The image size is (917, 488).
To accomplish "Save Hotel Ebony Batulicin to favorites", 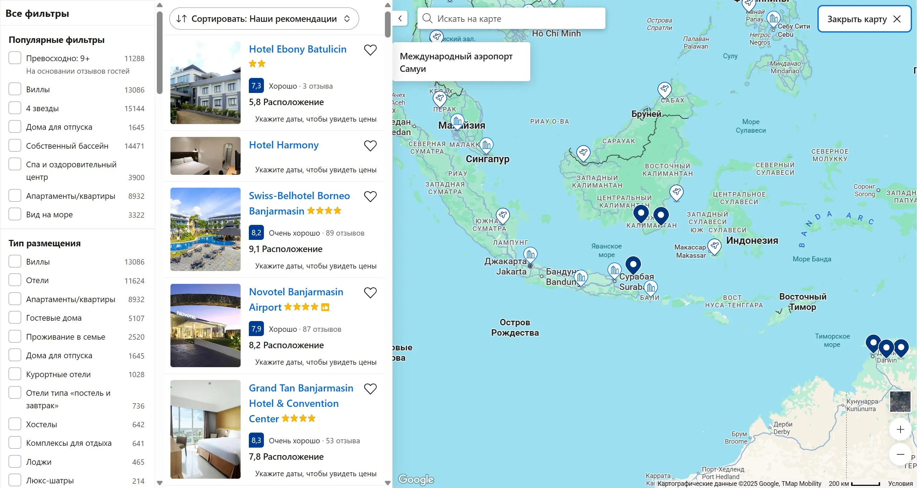I will coord(370,50).
